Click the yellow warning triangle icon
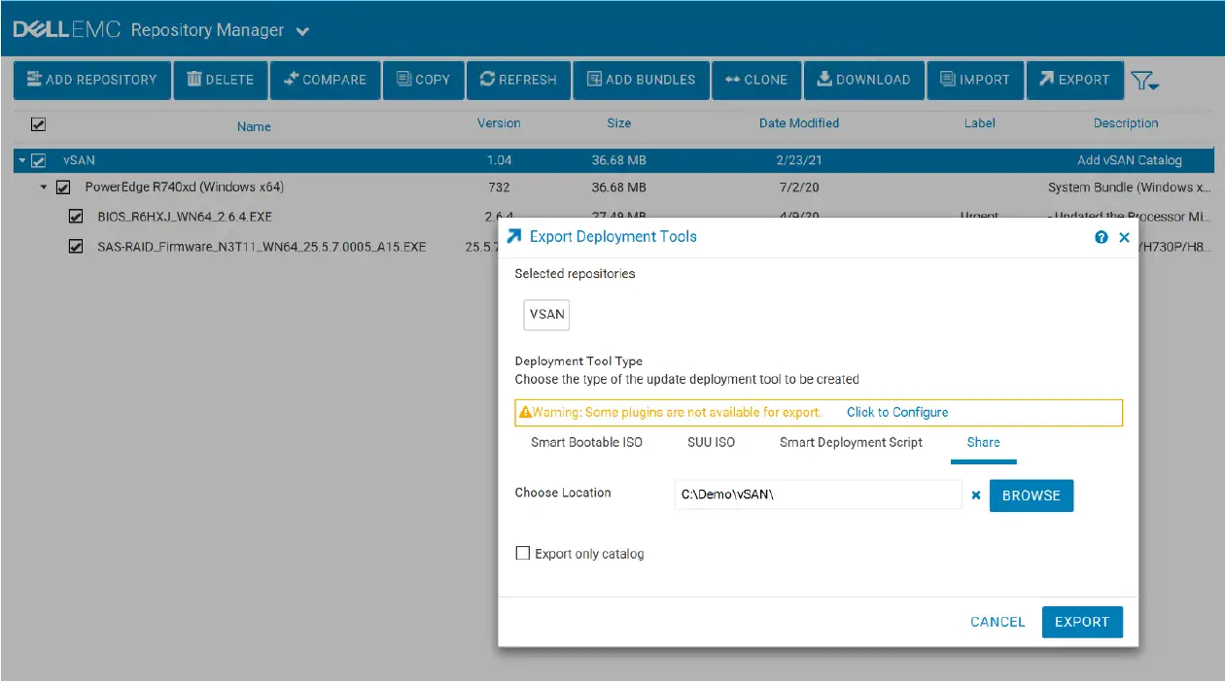This screenshot has width=1225, height=683. pyautogui.click(x=525, y=412)
